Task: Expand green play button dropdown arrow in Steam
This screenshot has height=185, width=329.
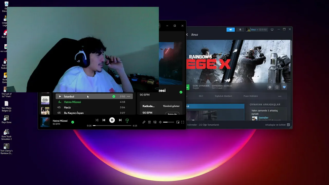Action: (187, 87)
